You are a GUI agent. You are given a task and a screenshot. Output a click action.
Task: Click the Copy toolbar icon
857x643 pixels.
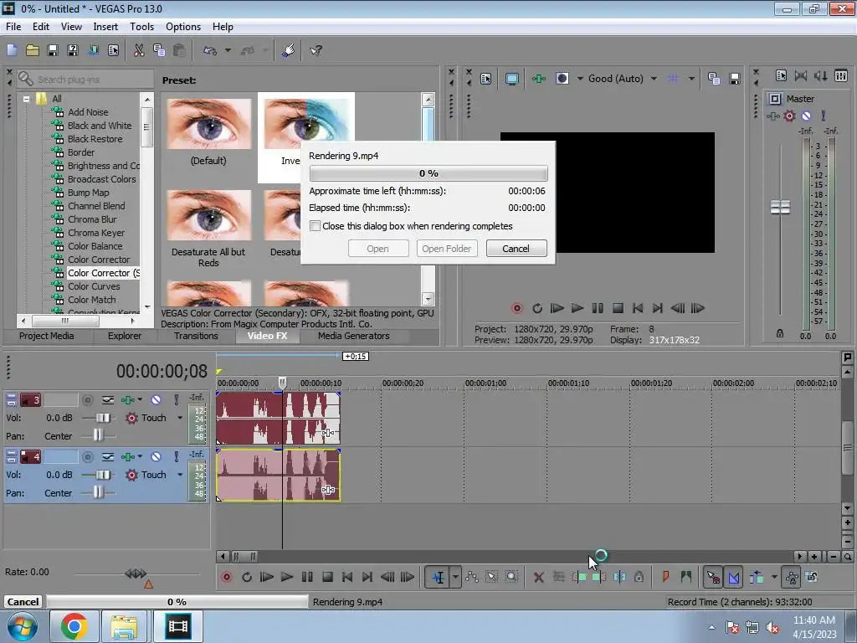click(x=159, y=50)
